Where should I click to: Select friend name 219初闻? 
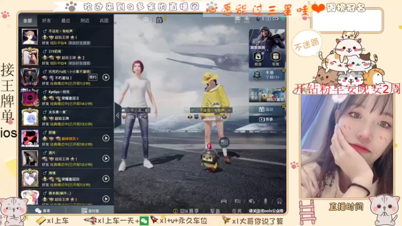tap(55, 51)
